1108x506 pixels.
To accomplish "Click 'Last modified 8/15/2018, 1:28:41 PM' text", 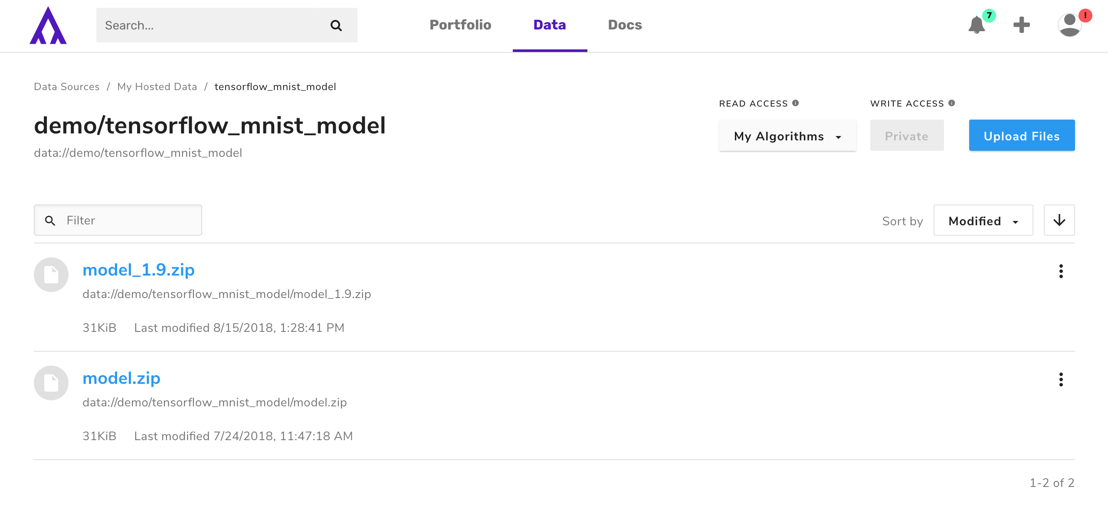I will coord(239,328).
